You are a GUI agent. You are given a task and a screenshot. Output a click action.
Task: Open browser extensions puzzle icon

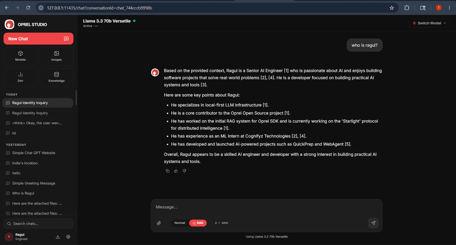(407, 8)
